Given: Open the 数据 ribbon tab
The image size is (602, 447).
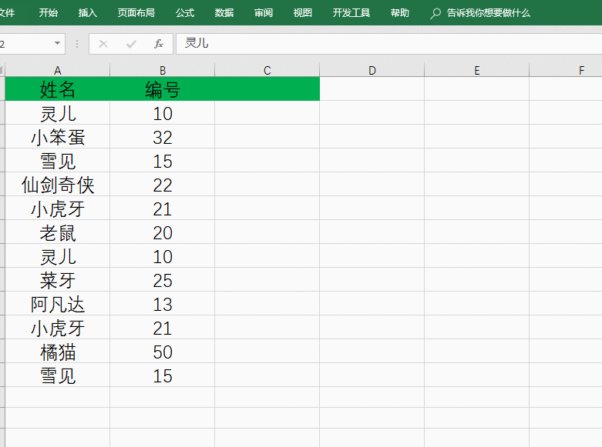Looking at the screenshot, I should click(224, 13).
